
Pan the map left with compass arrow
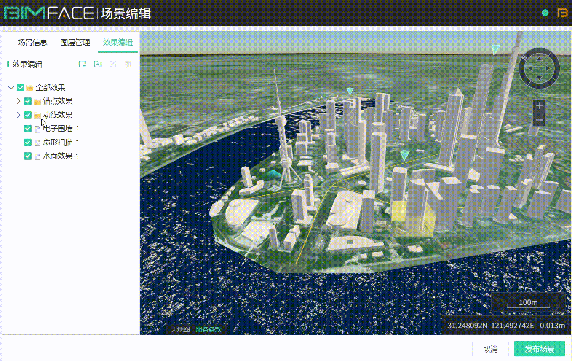530,68
